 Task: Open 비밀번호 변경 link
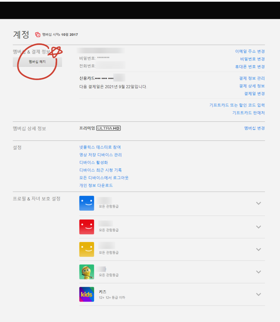252,59
